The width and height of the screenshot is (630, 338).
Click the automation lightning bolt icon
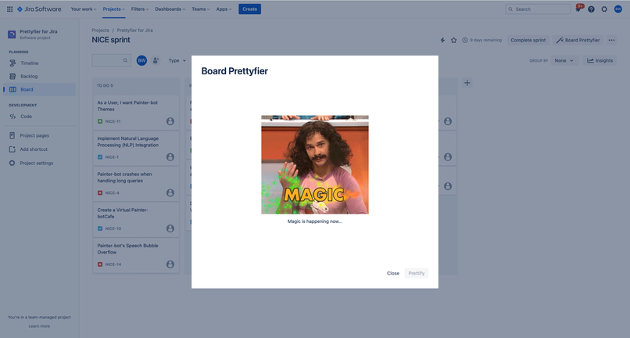(x=442, y=40)
